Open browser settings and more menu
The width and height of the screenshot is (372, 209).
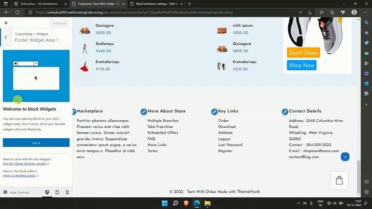(365, 12)
